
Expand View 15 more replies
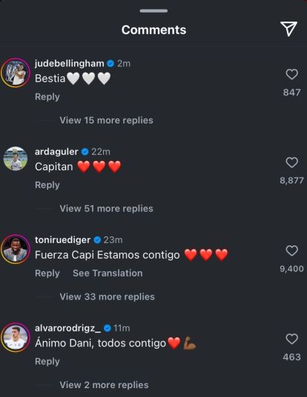[106, 120]
